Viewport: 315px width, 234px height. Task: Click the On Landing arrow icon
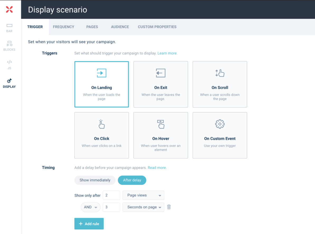tap(102, 73)
